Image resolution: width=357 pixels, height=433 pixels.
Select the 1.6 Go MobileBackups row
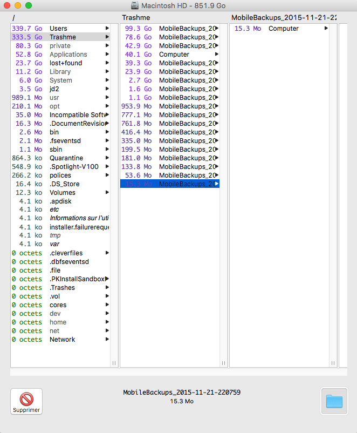tap(170, 89)
